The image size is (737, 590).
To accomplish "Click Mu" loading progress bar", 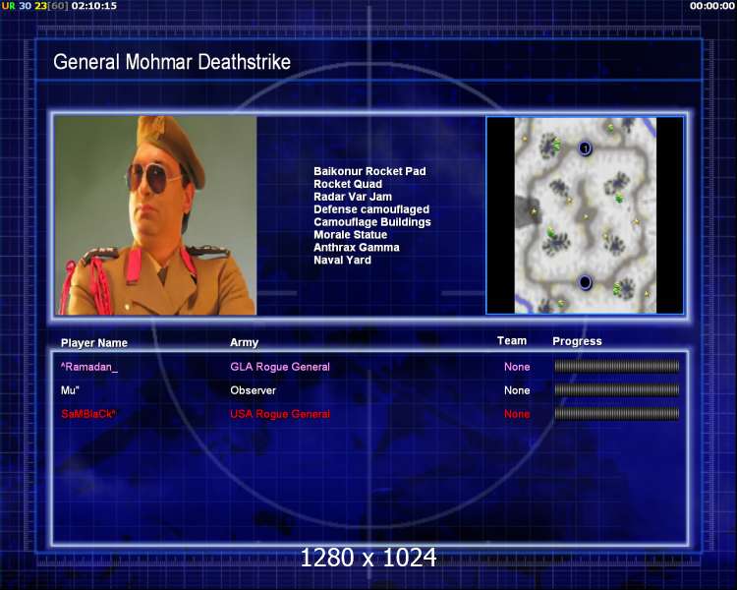I will point(617,389).
